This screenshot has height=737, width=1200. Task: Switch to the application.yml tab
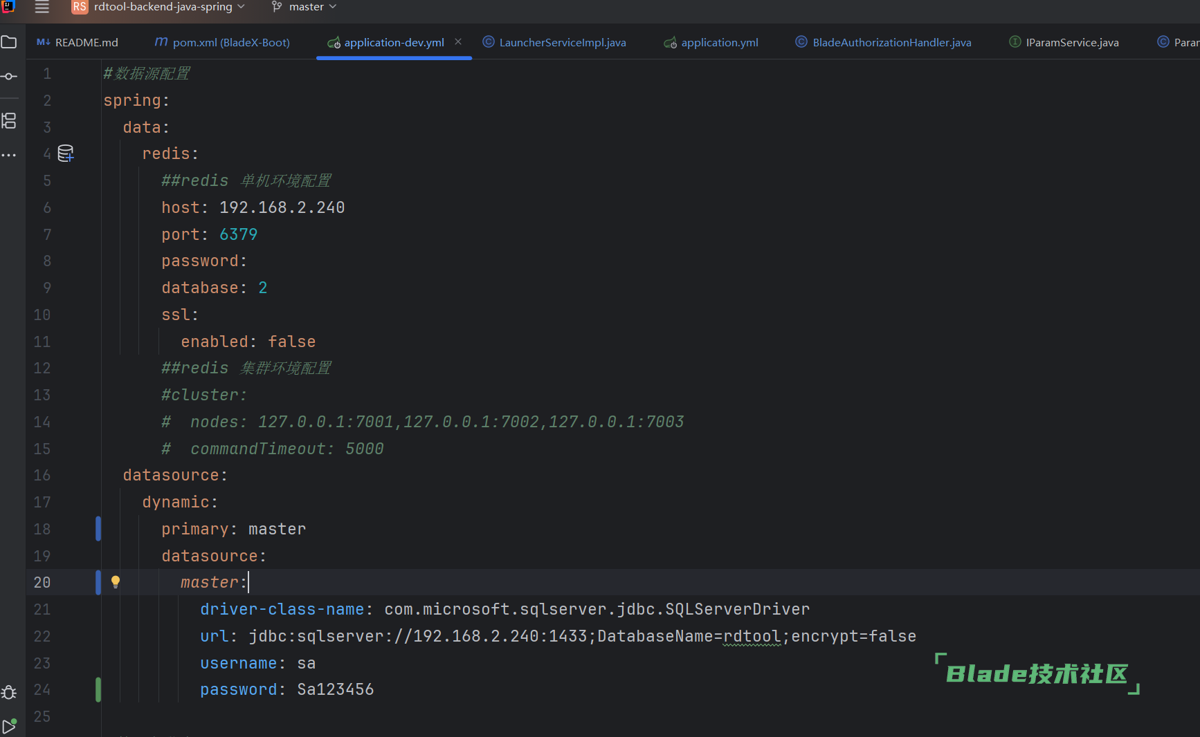click(x=711, y=42)
